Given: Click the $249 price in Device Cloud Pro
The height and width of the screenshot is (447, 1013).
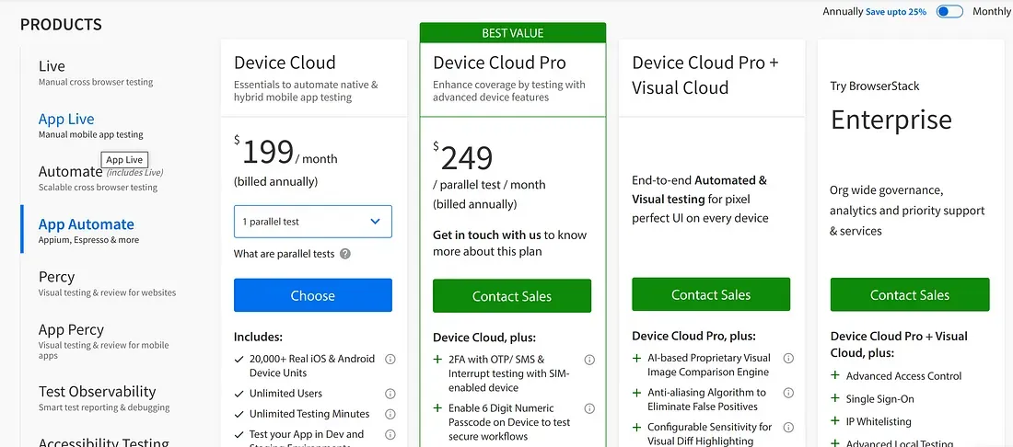Looking at the screenshot, I should coord(463,157).
